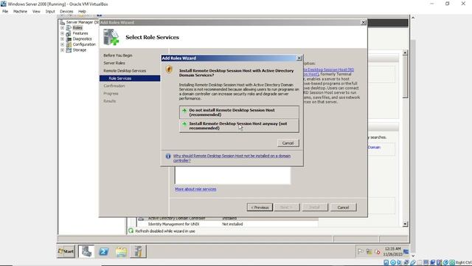Expand the Configuration tree node

(62, 44)
